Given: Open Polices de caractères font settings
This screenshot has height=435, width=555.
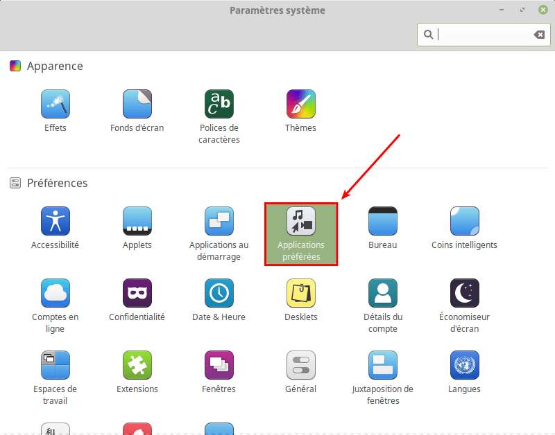Looking at the screenshot, I should tap(219, 104).
